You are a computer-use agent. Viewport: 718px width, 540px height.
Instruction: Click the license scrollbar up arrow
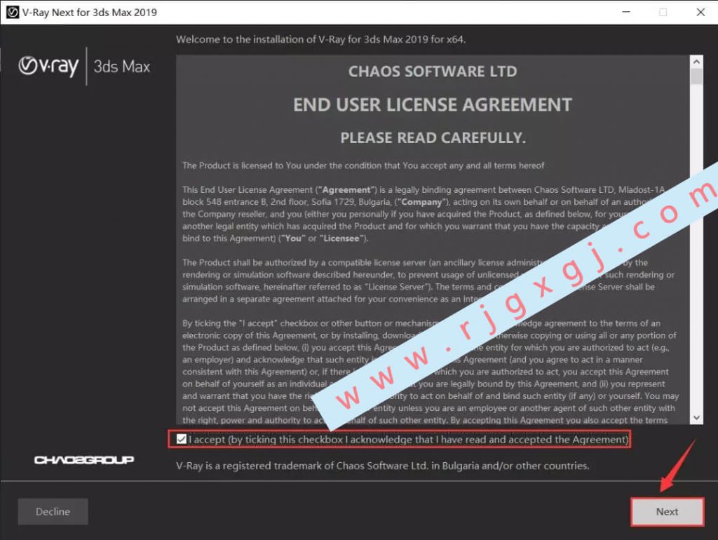pos(696,62)
